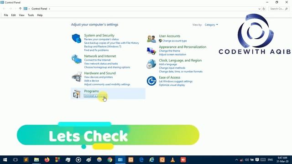This screenshot has height=164, width=292.
Task: Click Optimize visual display link
Action: [172, 85]
